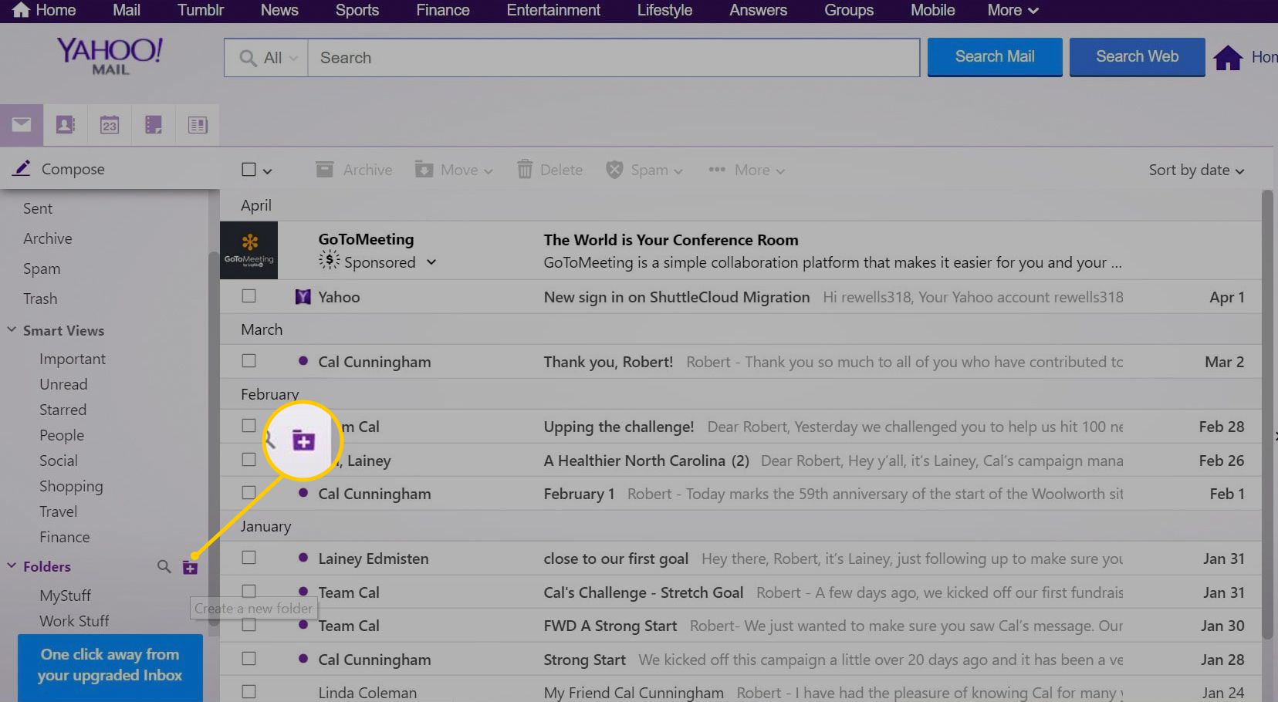Click the search folders magnifier icon
The height and width of the screenshot is (702, 1278).
[x=164, y=567]
